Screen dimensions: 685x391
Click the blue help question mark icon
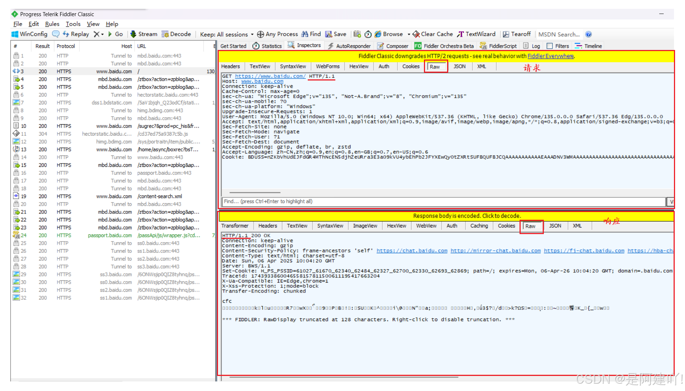[x=589, y=34]
